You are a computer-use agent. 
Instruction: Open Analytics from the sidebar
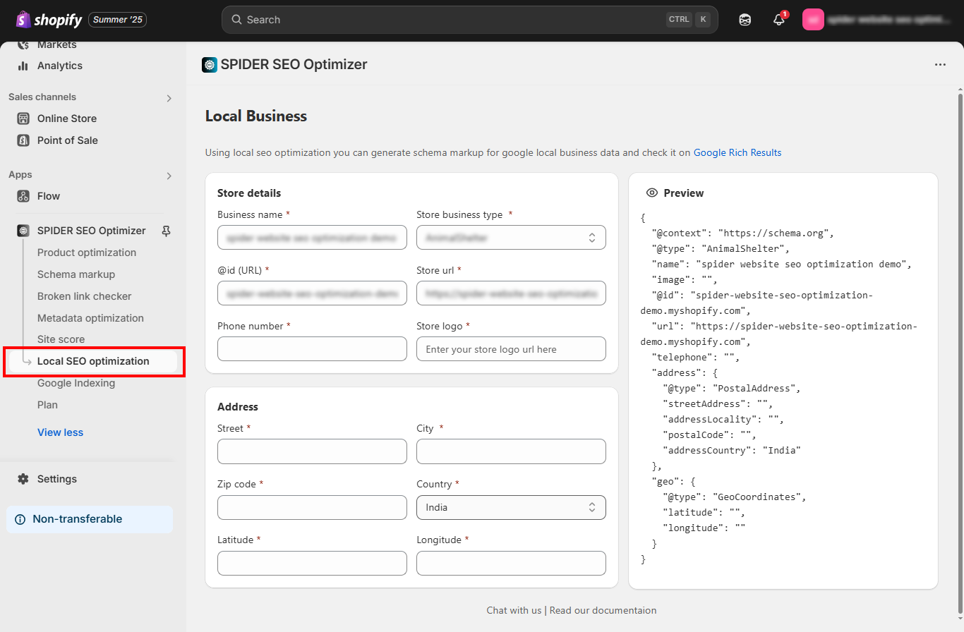[59, 66]
